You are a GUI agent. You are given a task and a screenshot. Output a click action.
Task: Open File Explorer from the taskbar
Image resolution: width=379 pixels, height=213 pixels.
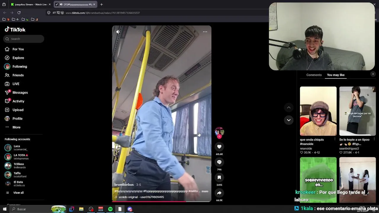[81, 209]
